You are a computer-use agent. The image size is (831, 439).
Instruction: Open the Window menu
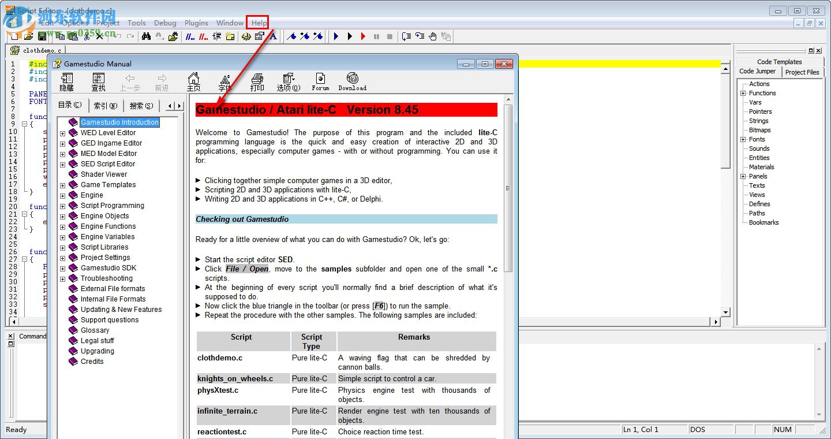tap(230, 23)
